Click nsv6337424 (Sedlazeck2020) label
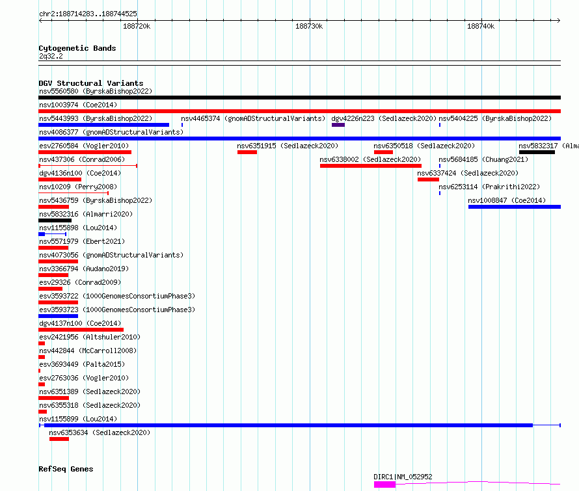 tap(468, 173)
